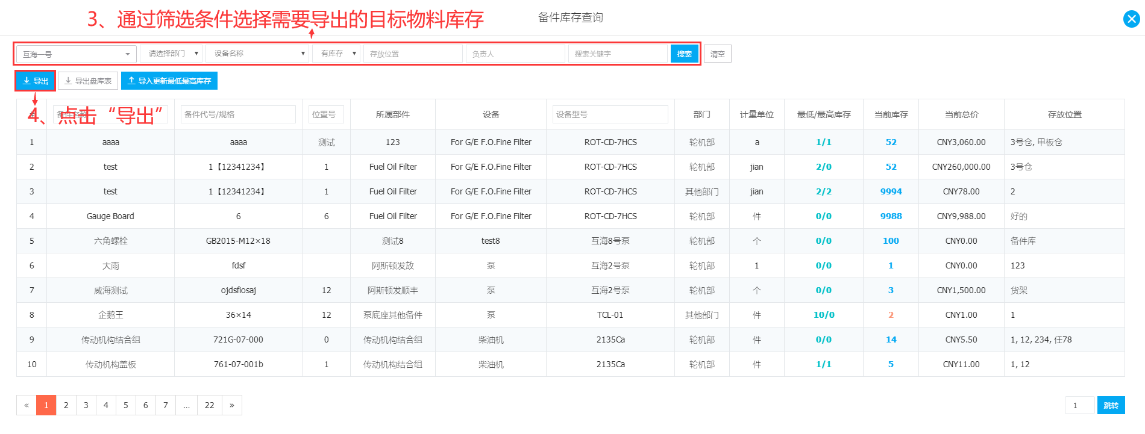Focus the 搜索关键字 keyword input

pos(618,54)
